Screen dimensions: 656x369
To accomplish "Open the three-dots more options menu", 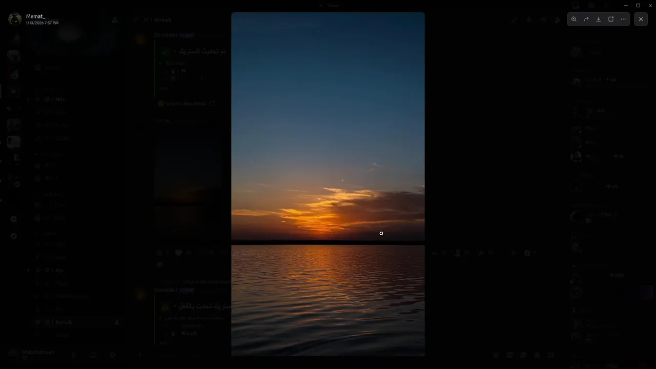I will click(623, 19).
